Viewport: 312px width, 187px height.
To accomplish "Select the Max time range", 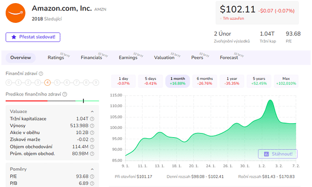I will point(286,81).
